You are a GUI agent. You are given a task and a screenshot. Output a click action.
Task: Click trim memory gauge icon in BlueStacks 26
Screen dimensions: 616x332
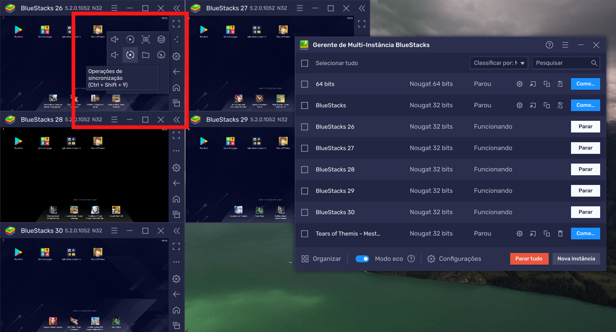click(161, 55)
